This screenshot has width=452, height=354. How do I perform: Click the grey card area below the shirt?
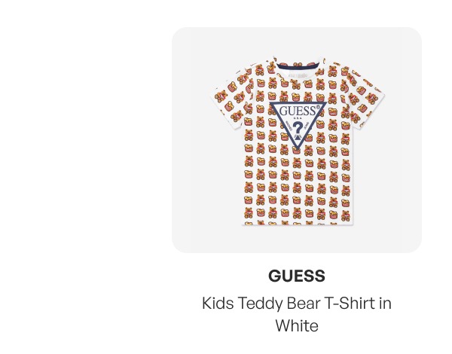[x=297, y=239]
